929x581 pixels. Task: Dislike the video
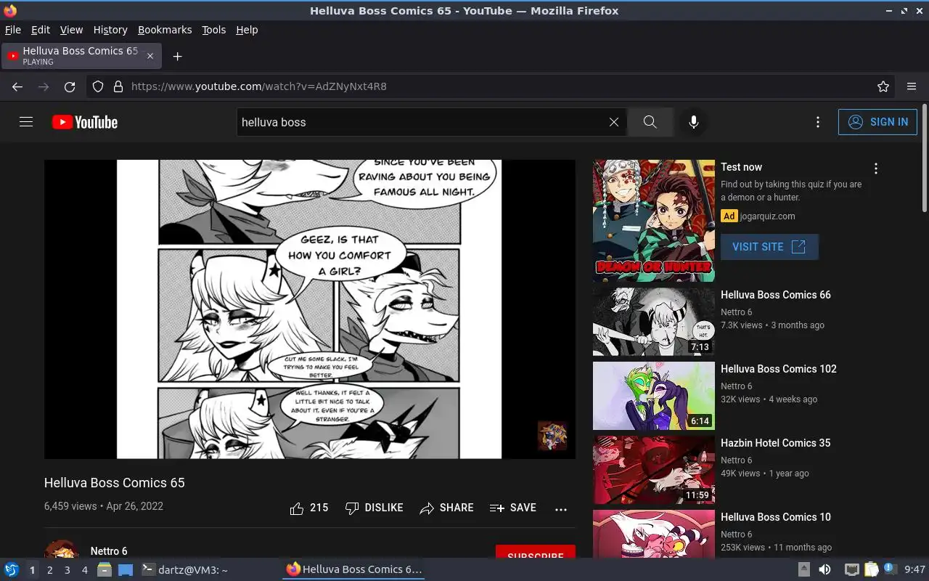pos(374,508)
